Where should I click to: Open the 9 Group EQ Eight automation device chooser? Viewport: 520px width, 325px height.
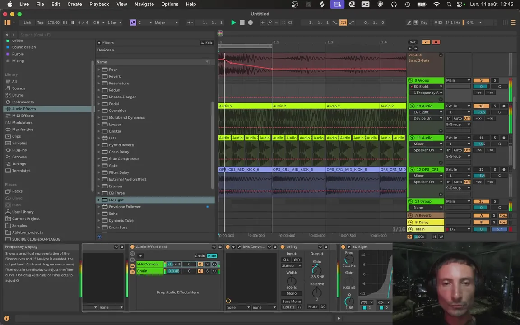[x=427, y=87]
